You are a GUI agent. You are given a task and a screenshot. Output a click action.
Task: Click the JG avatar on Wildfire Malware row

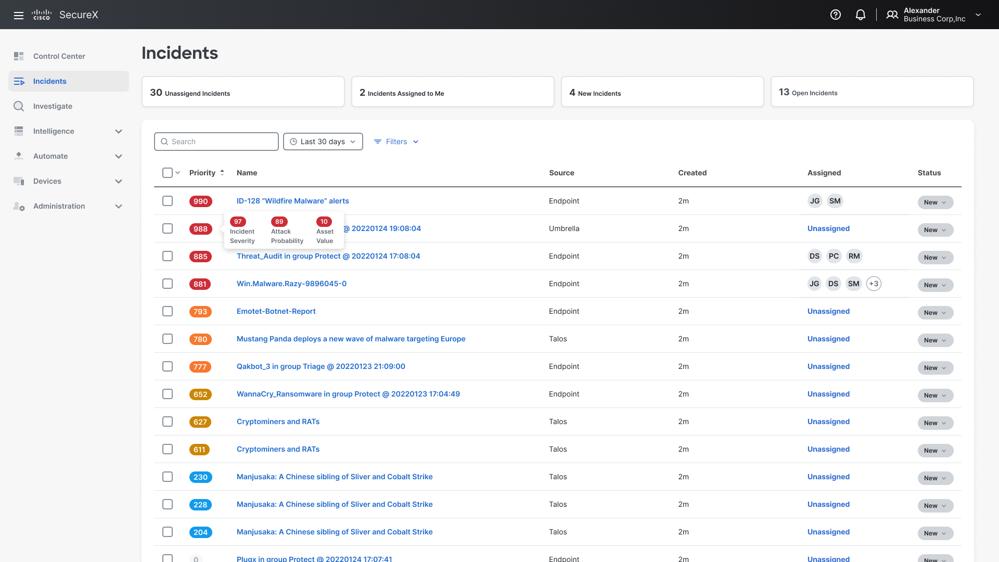tap(815, 201)
